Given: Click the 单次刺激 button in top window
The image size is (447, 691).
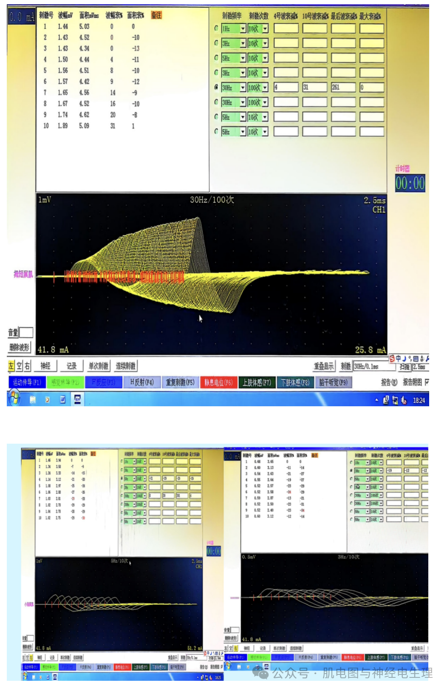Looking at the screenshot, I should (98, 366).
